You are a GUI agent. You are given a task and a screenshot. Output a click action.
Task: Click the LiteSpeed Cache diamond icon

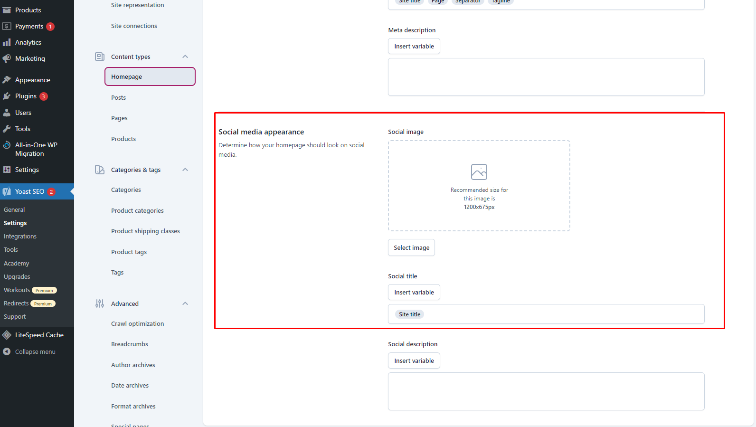pyautogui.click(x=7, y=335)
